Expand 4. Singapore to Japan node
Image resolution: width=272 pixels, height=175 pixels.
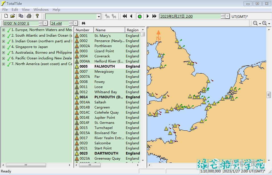pyautogui.click(x=3, y=47)
